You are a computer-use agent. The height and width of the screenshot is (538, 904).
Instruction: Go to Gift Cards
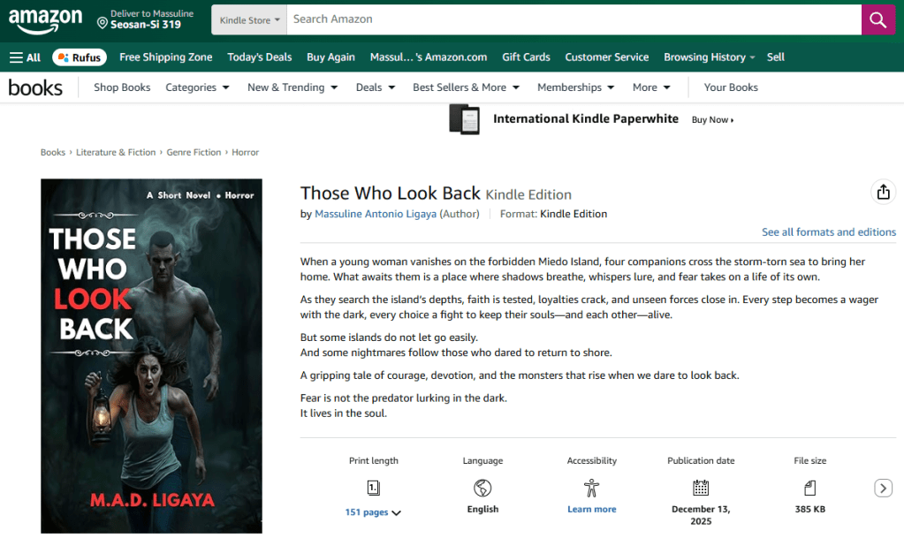[x=526, y=57]
